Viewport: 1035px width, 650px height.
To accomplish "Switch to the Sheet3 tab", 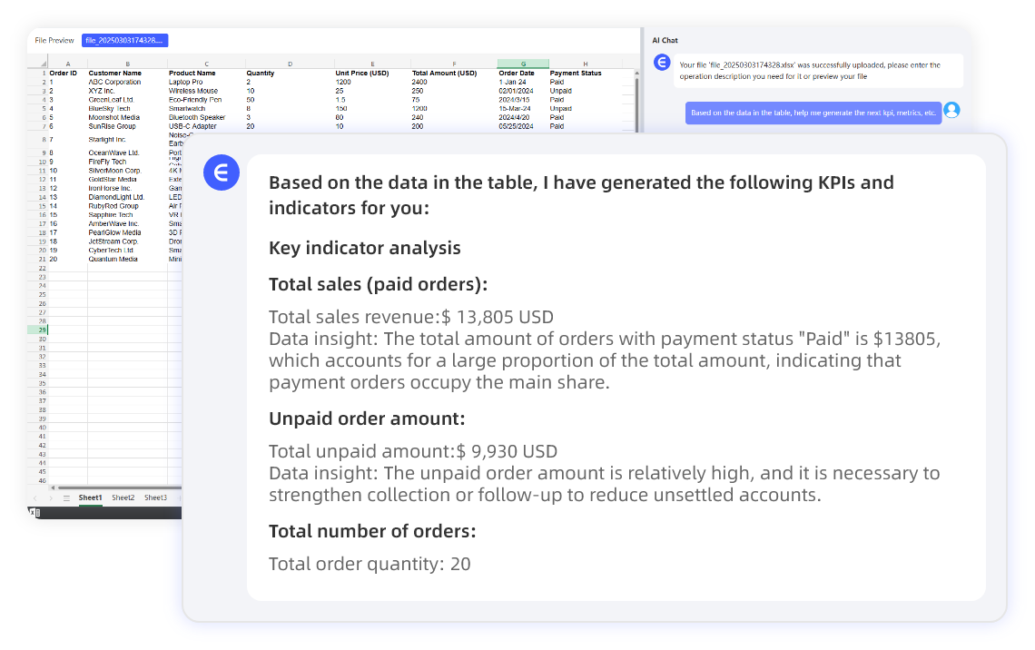I will coord(156,497).
